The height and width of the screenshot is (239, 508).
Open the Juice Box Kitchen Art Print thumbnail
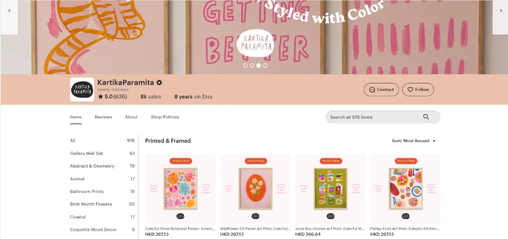click(330, 189)
